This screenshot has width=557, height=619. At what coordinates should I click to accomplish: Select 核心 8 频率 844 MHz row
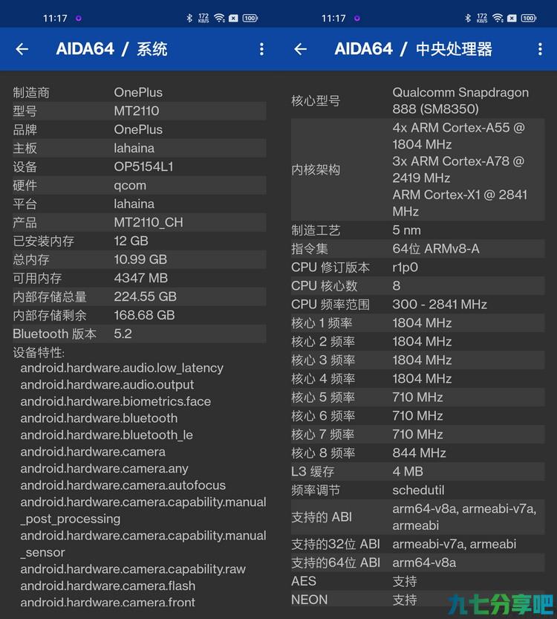point(417,453)
